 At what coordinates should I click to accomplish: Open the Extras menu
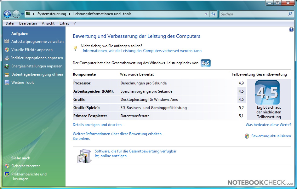(64, 23)
